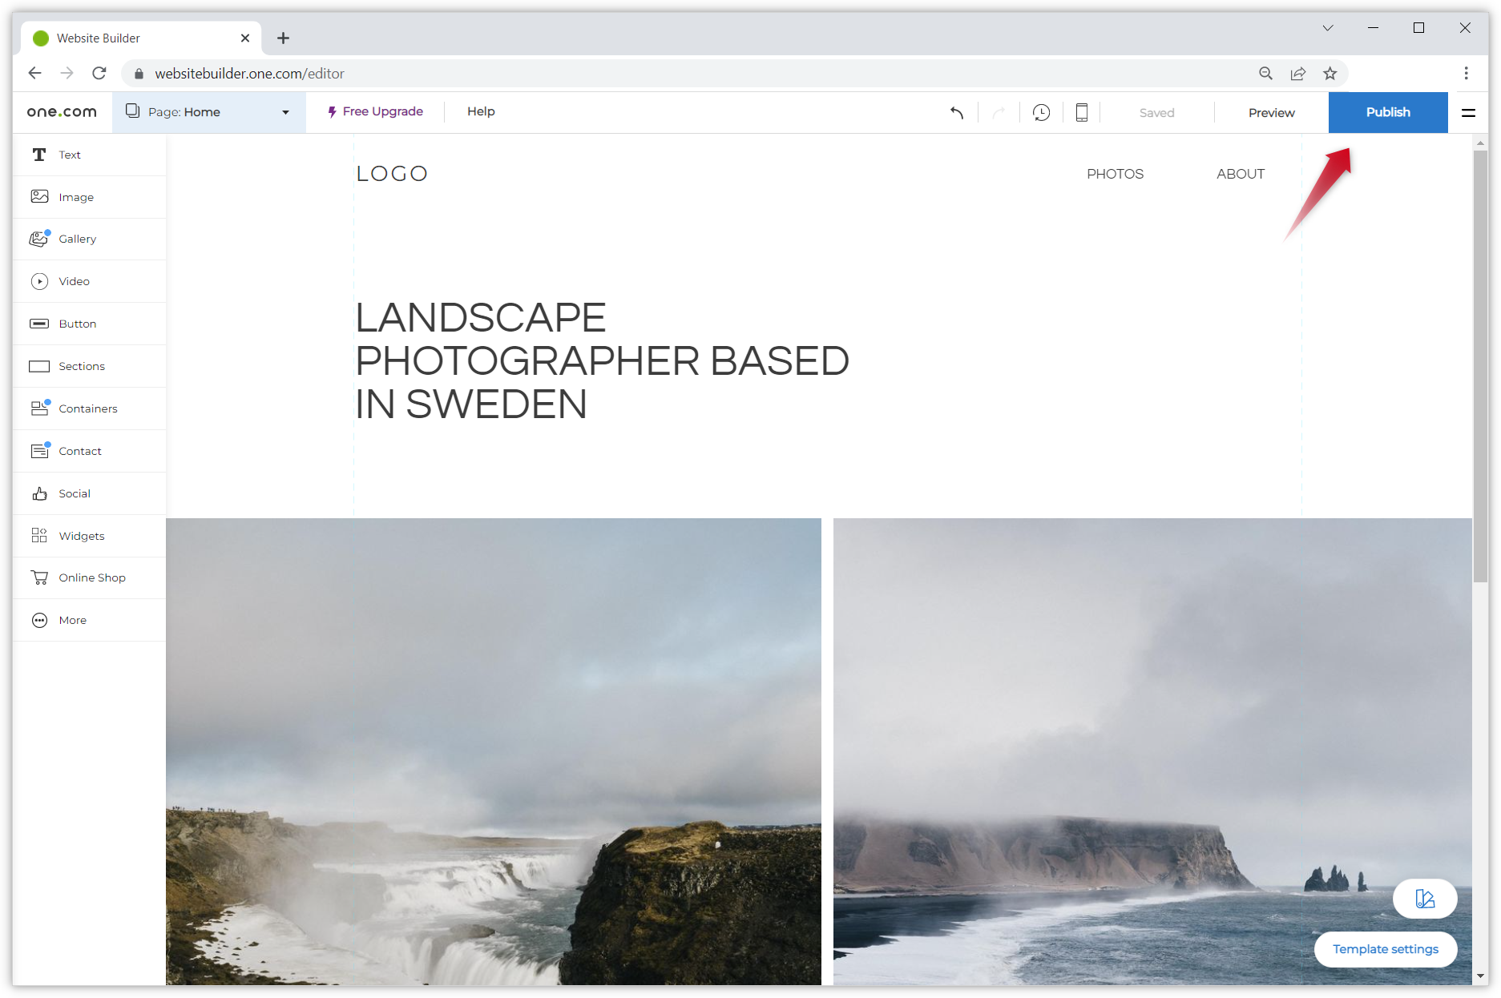This screenshot has width=1501, height=998.
Task: Select the Text tool in sidebar
Action: 89,155
